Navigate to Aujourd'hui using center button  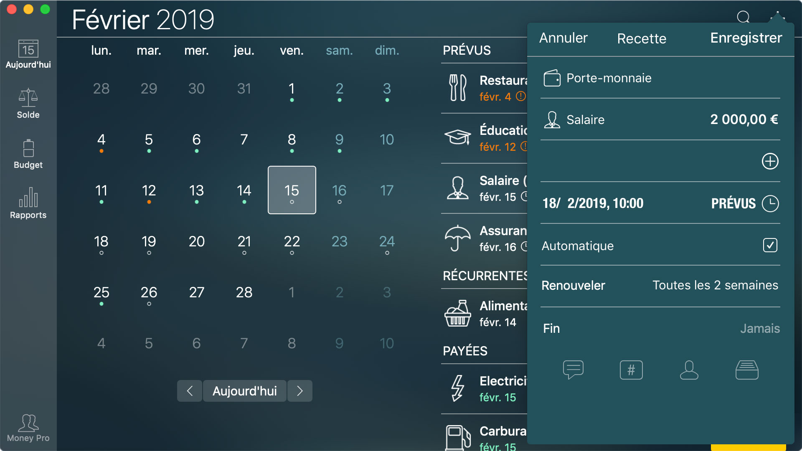[x=244, y=390]
